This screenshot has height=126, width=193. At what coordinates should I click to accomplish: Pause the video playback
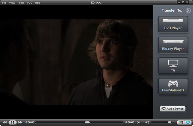tap(12, 122)
